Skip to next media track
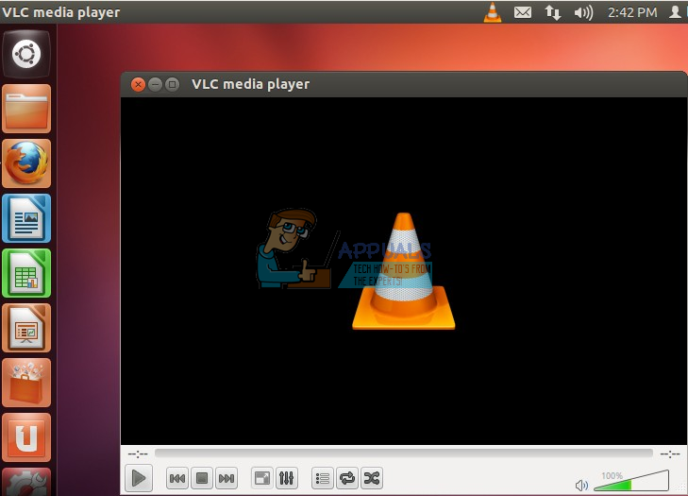Image resolution: width=688 pixels, height=496 pixels. pyautogui.click(x=227, y=479)
